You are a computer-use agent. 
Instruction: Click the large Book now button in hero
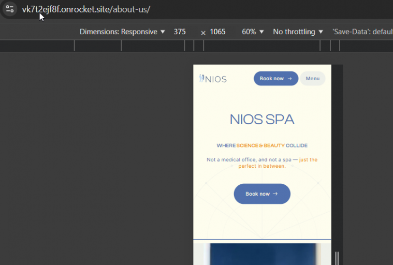262,194
